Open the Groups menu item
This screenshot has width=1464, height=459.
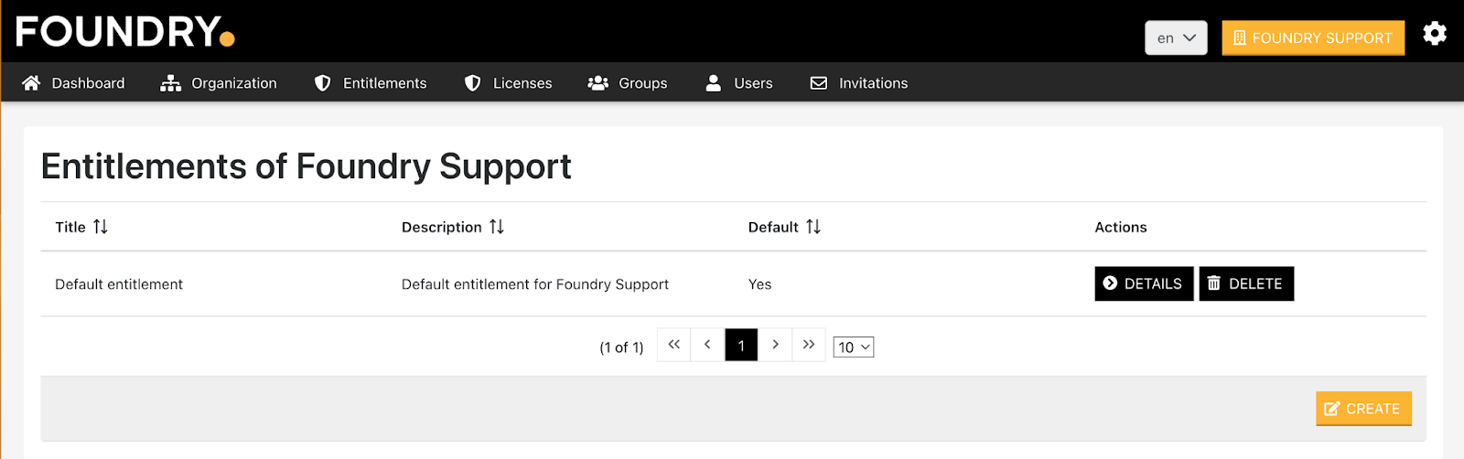click(628, 83)
